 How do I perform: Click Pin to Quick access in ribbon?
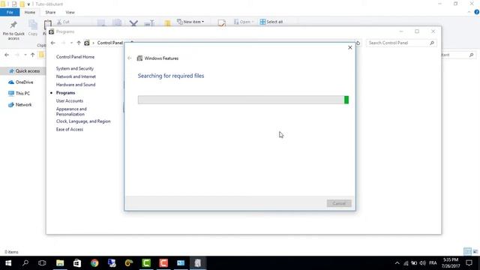click(13, 30)
